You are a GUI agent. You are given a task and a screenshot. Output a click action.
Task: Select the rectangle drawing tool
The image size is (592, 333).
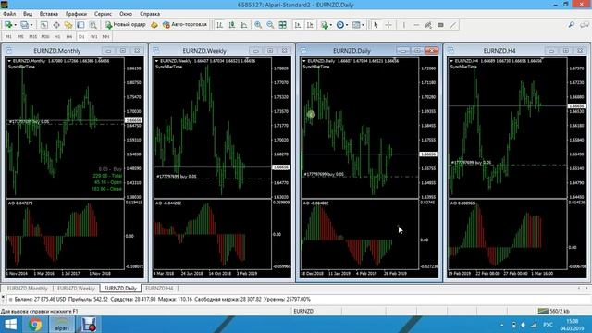click(x=440, y=25)
